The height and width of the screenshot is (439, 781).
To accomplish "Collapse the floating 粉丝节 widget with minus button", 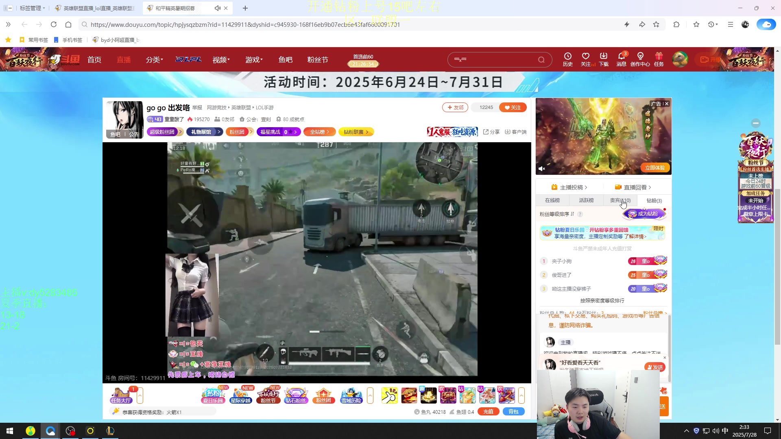I will (x=756, y=123).
